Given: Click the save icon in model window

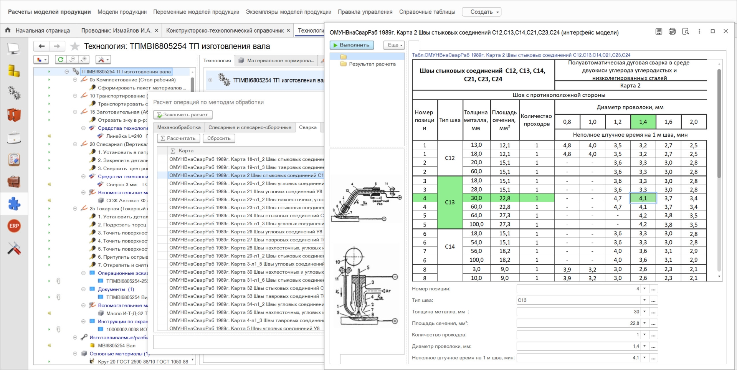Looking at the screenshot, I should coord(659,31).
